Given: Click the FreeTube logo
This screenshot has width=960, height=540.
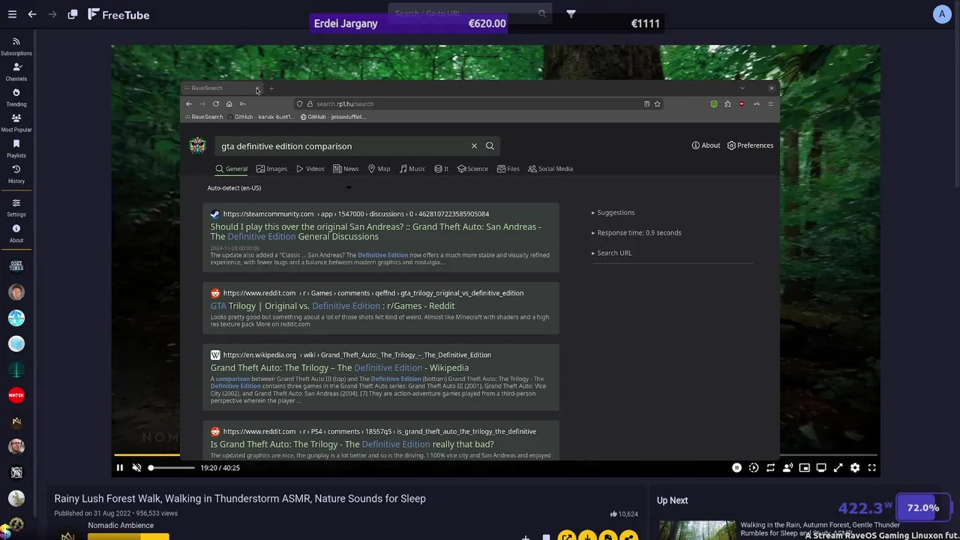Looking at the screenshot, I should click(x=118, y=14).
